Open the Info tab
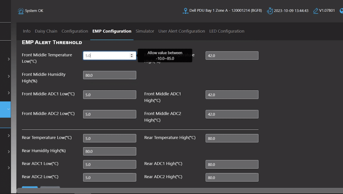This screenshot has height=194, width=343. point(27,31)
